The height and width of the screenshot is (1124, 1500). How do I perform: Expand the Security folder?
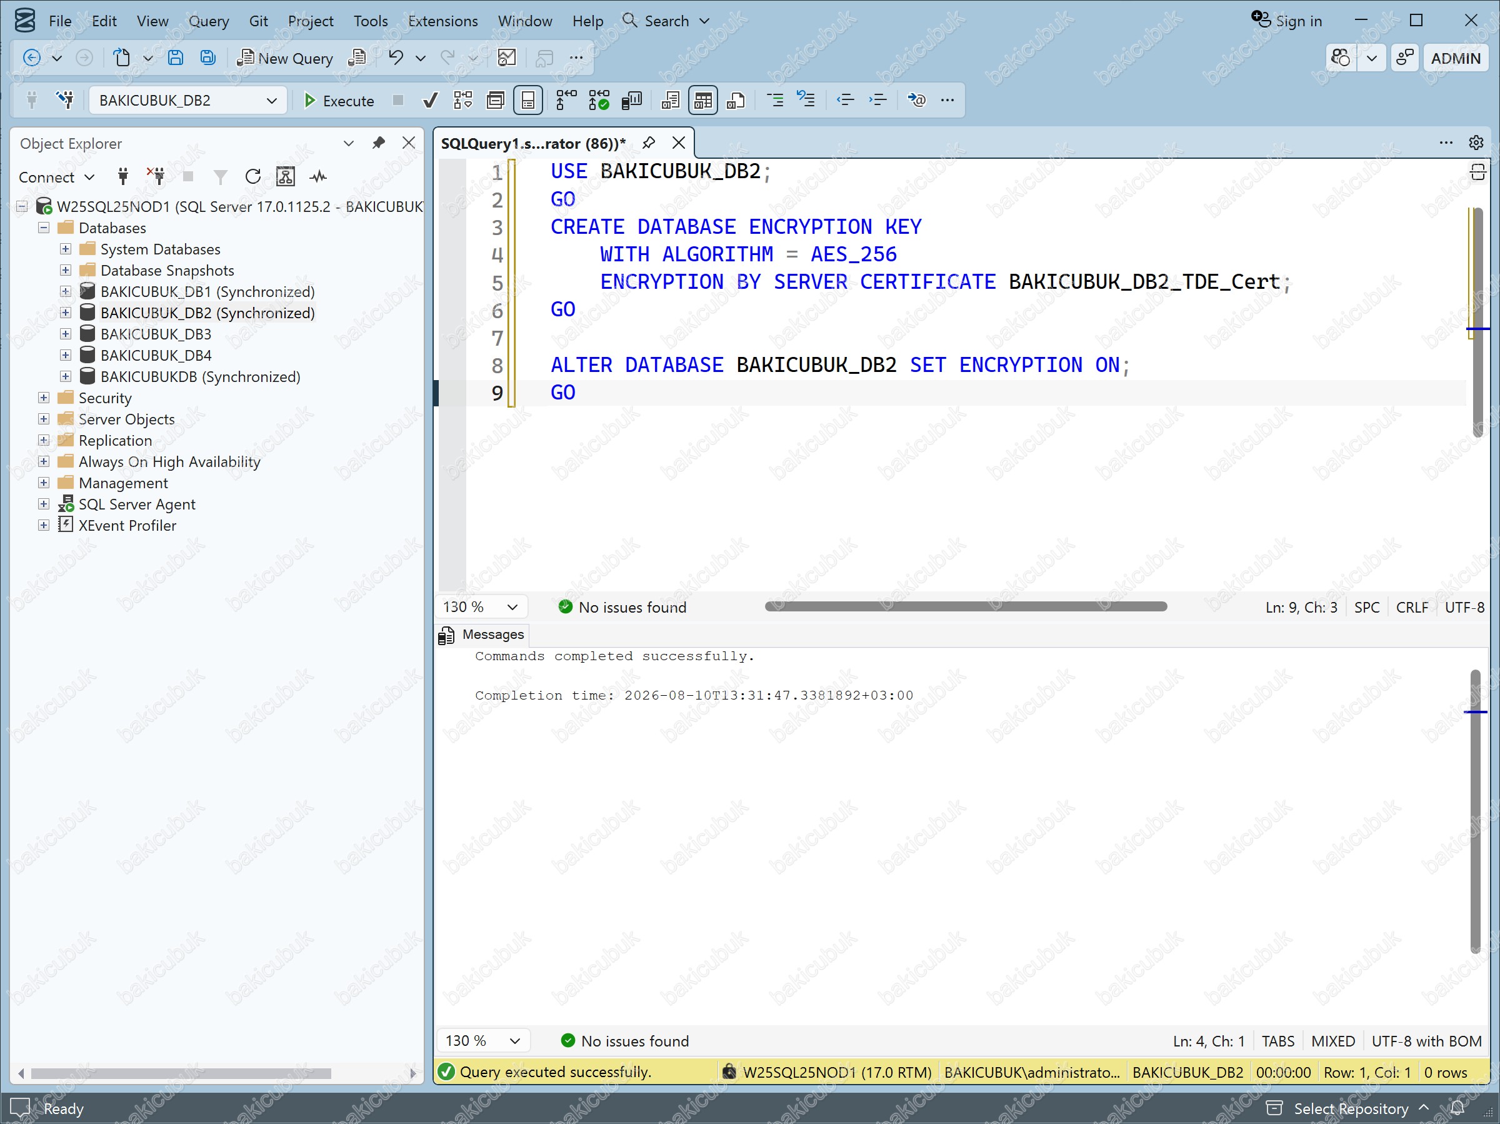(x=43, y=398)
